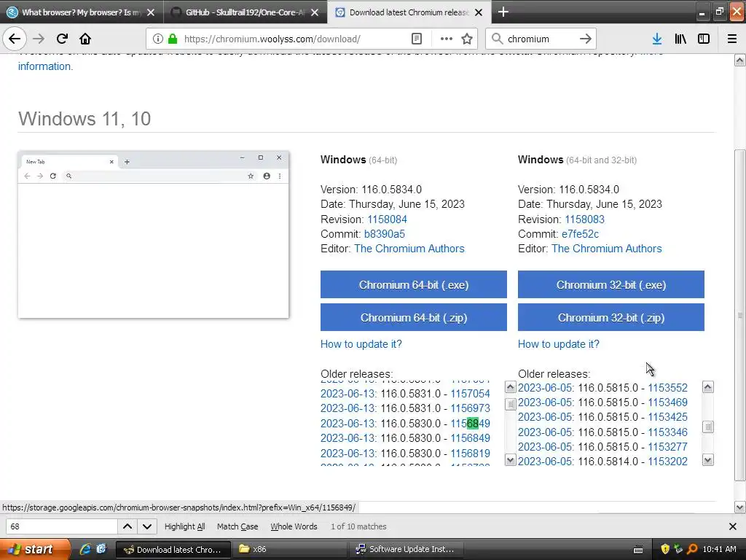Screen dimensions: 746x560
Task: Show site information icon in address bar
Action: coord(158,39)
